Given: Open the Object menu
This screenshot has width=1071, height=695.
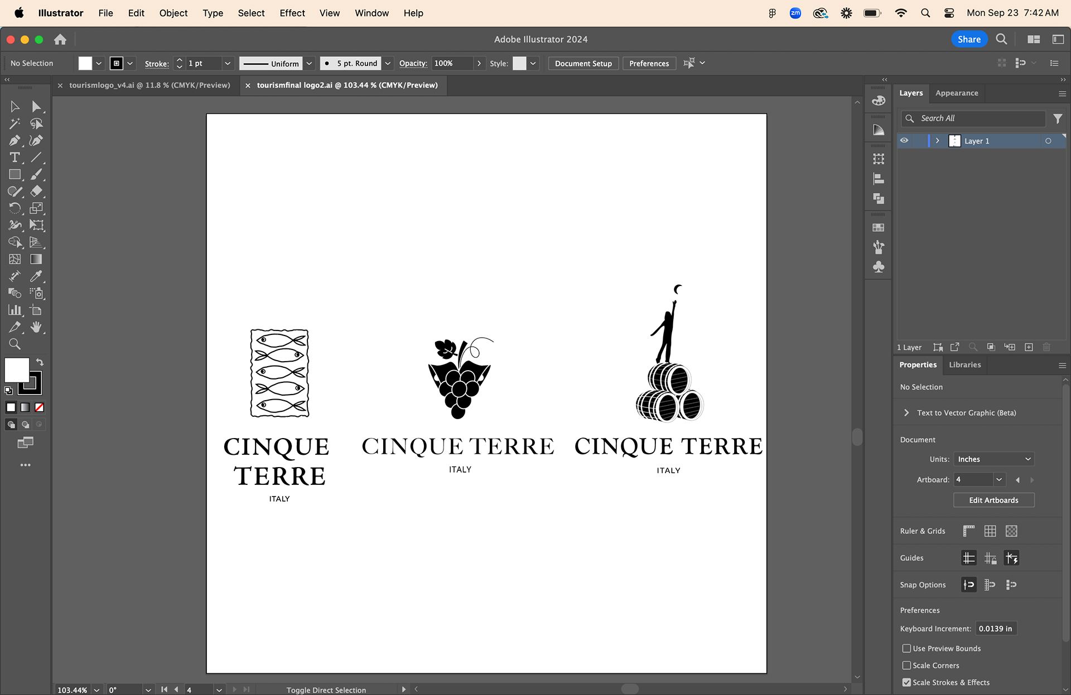Looking at the screenshot, I should point(173,13).
